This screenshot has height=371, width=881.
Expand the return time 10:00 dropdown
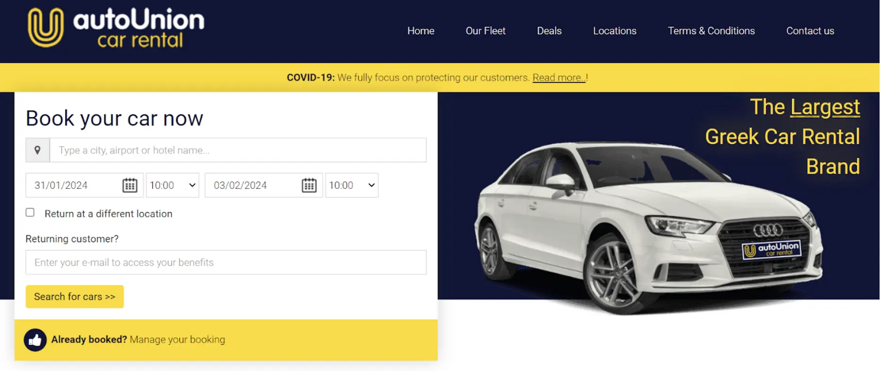coord(352,185)
